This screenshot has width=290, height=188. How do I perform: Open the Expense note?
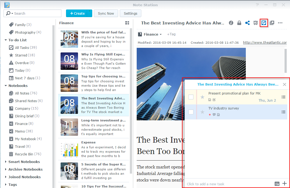click(94, 149)
